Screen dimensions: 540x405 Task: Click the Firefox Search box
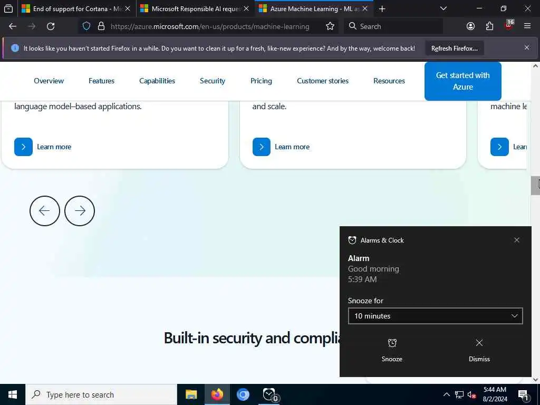[x=393, y=26]
